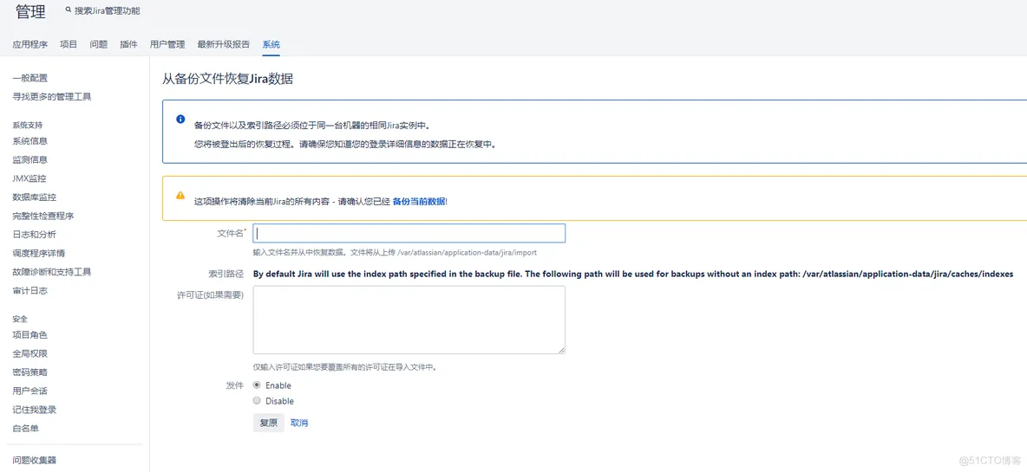This screenshot has height=472, width=1027.
Task: Open the 问题 tab
Action: (99, 44)
